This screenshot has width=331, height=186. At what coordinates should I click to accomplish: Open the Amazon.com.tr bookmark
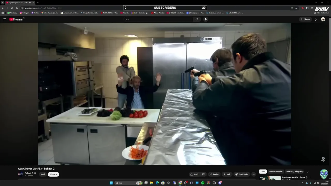tap(70, 13)
